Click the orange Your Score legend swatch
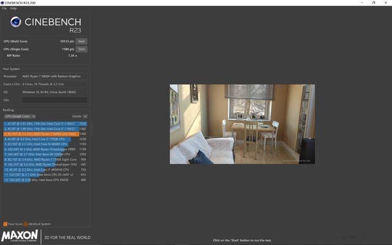392x245 pixels. click(x=6, y=224)
